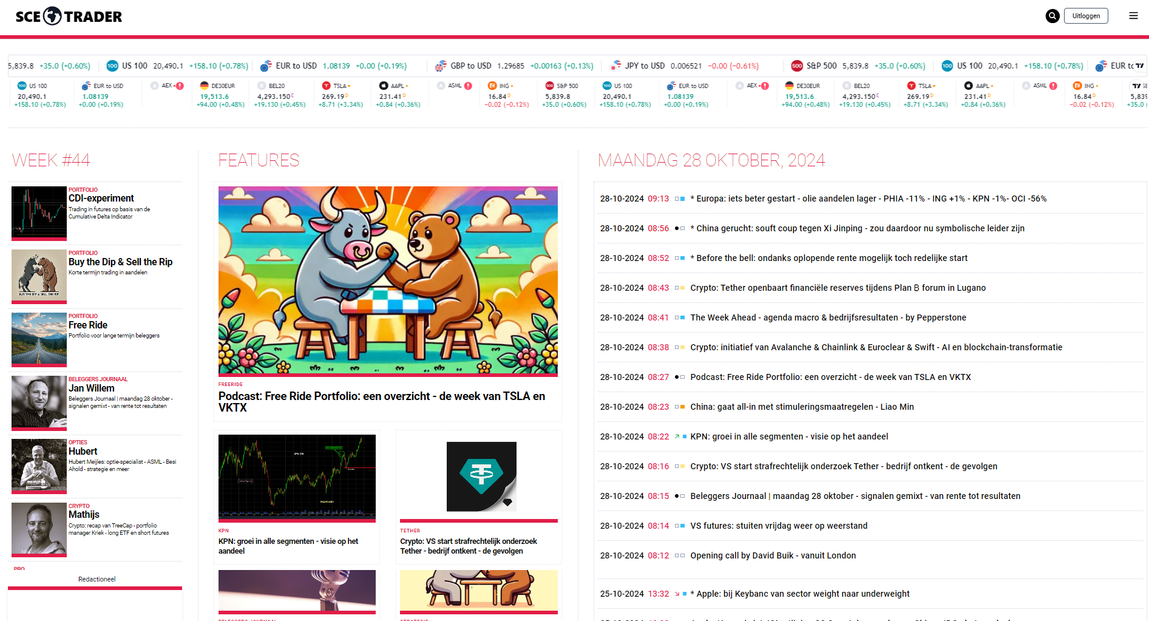This screenshot has height=621, width=1149.
Task: Open the CDI-experiment chart thumbnail
Action: (39, 213)
